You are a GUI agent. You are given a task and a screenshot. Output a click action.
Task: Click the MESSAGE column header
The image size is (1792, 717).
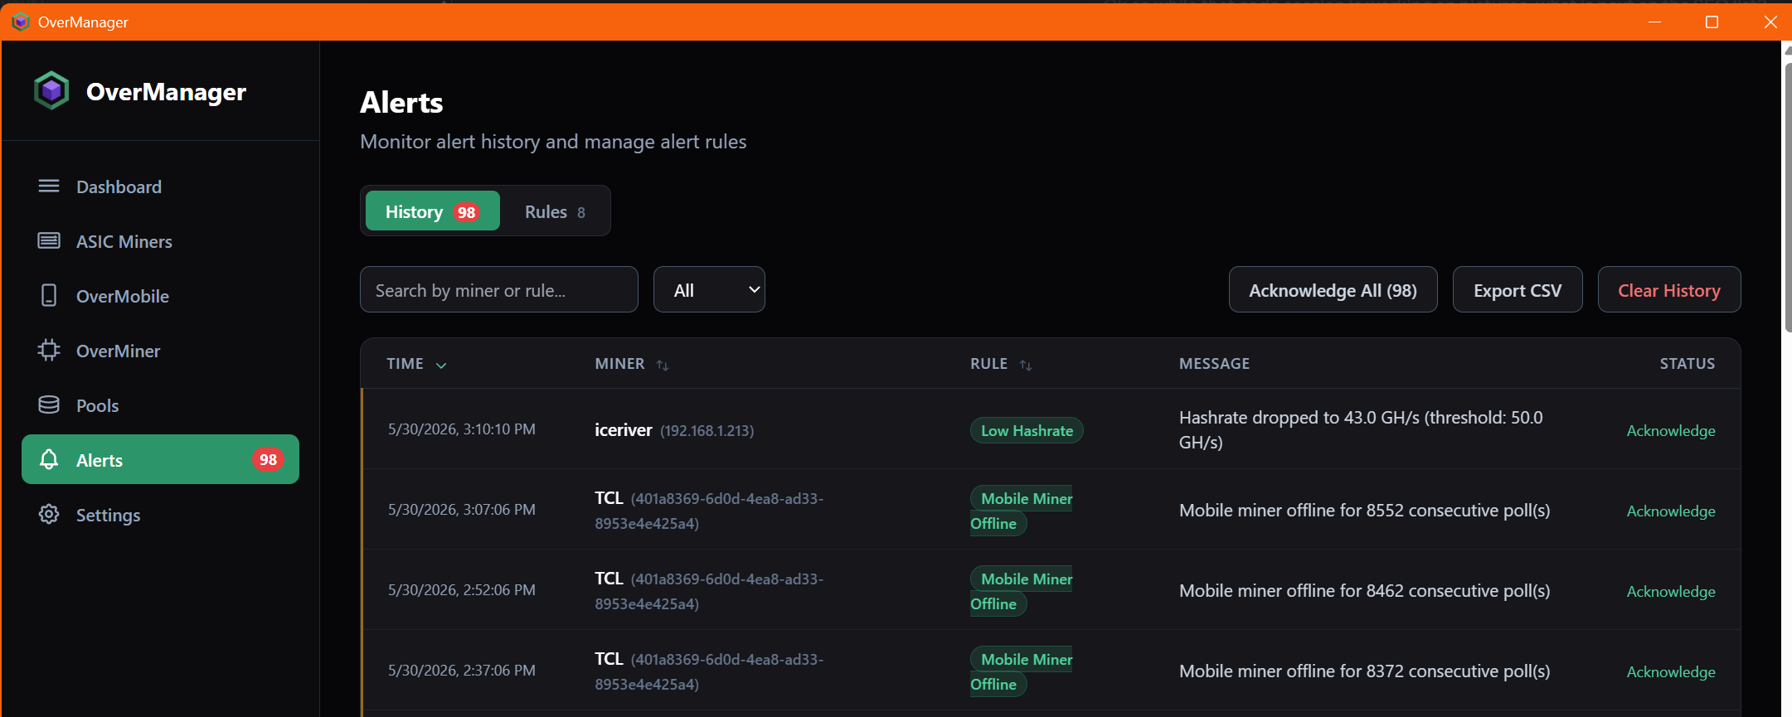pyautogui.click(x=1214, y=363)
